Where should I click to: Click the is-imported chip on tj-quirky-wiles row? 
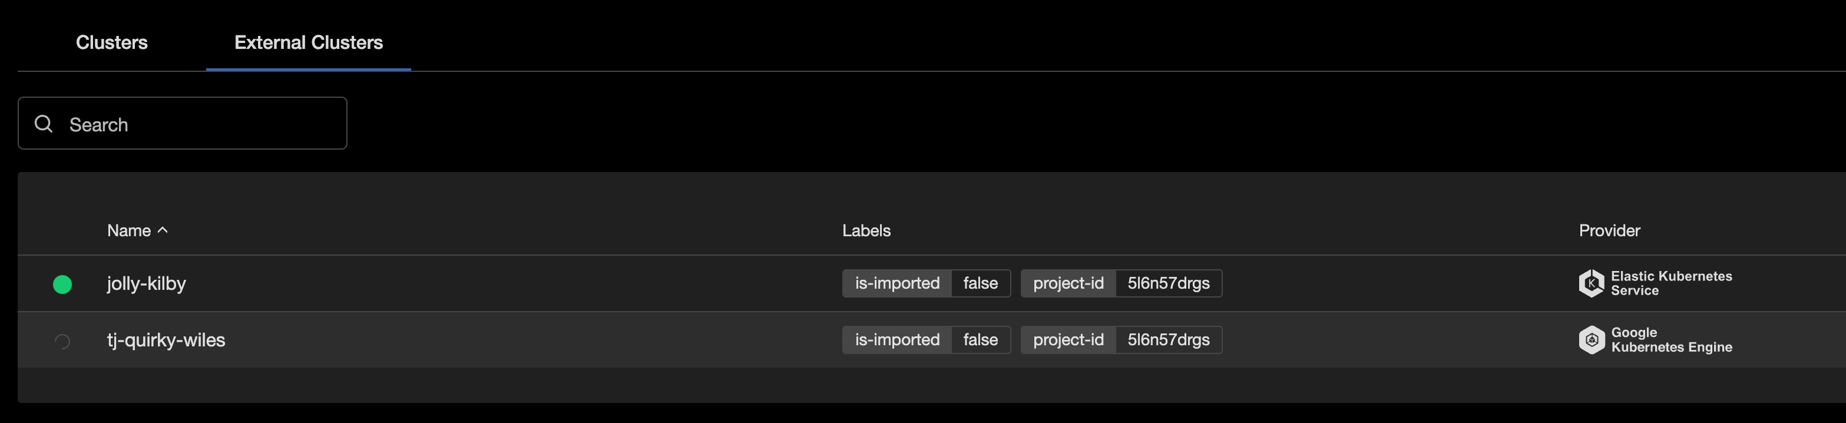[x=896, y=340]
